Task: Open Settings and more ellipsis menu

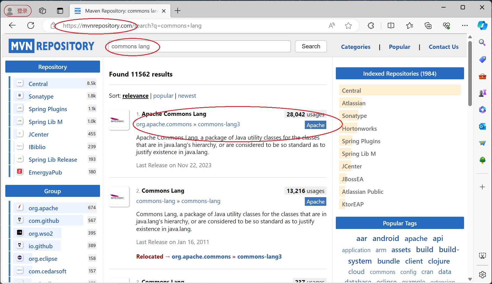Action: pyautogui.click(x=465, y=26)
